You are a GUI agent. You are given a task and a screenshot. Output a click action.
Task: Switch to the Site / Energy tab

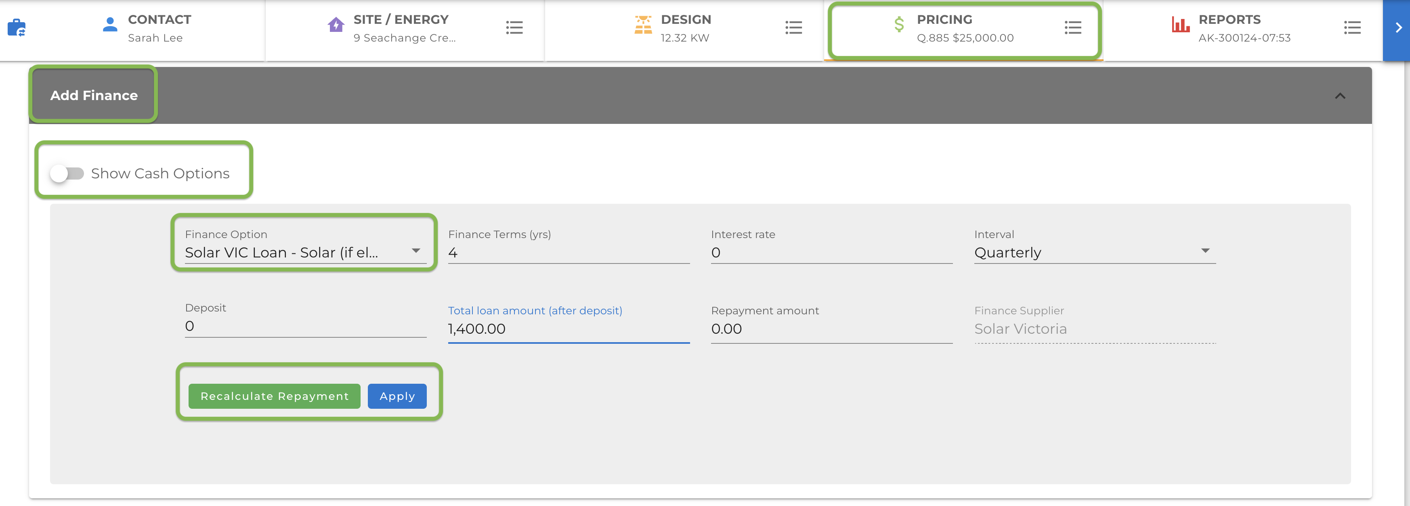405,30
